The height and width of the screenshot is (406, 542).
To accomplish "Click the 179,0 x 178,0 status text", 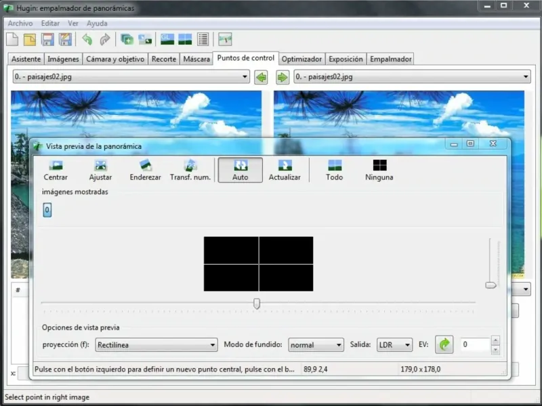I will click(421, 369).
